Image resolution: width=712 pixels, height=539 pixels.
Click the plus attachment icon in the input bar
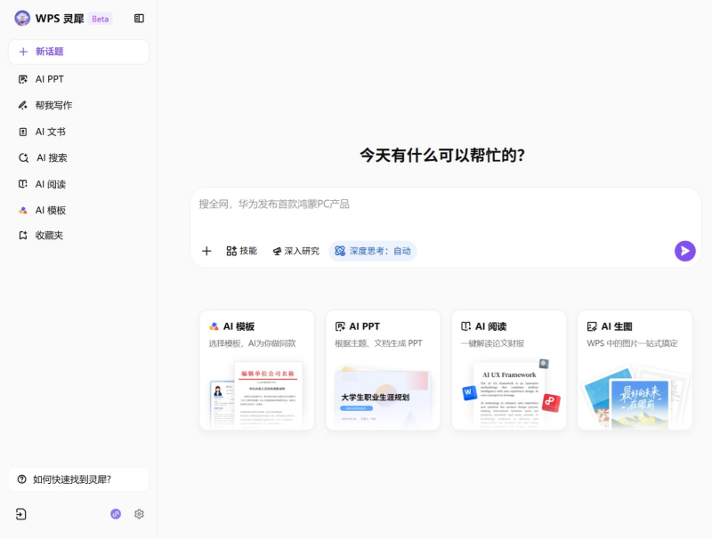pos(206,251)
